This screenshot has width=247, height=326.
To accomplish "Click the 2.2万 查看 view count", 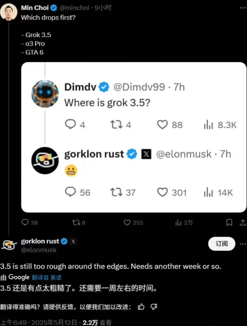I will coord(97,323).
